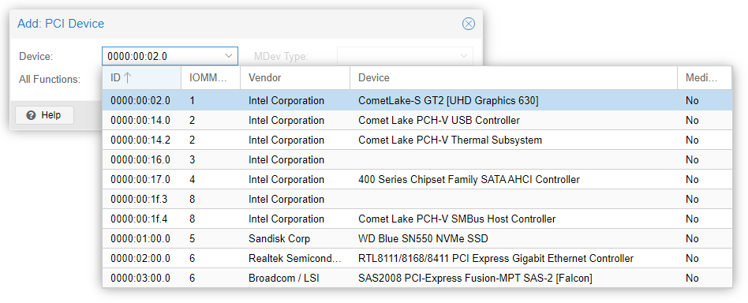
Task: Click WD Blue SN550 NVMe SSD entry
Action: click(423, 238)
